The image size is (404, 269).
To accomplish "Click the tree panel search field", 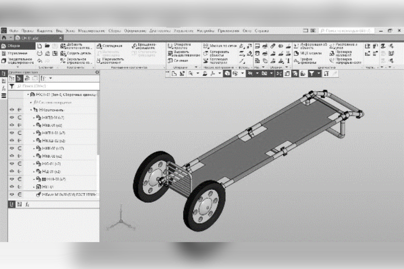I will coord(54,86).
